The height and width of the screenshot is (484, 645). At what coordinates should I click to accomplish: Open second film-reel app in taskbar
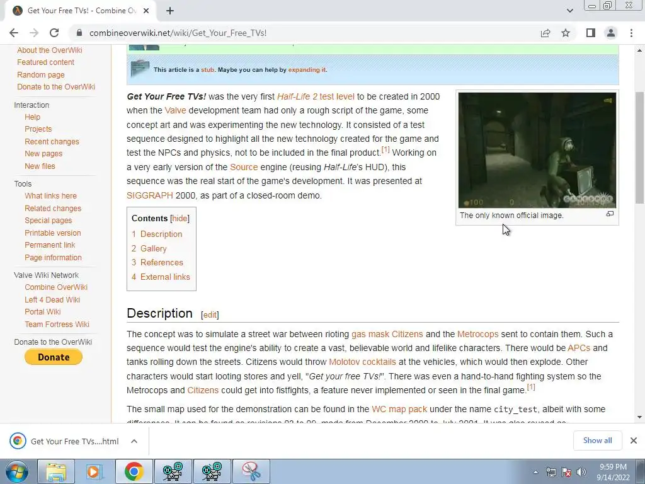coord(212,471)
